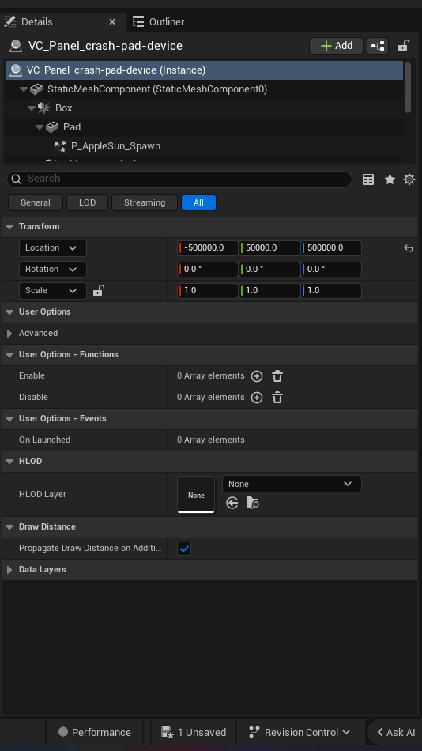Image resolution: width=422 pixels, height=751 pixels.
Task: Click the Rotation X value field
Action: [x=208, y=269]
